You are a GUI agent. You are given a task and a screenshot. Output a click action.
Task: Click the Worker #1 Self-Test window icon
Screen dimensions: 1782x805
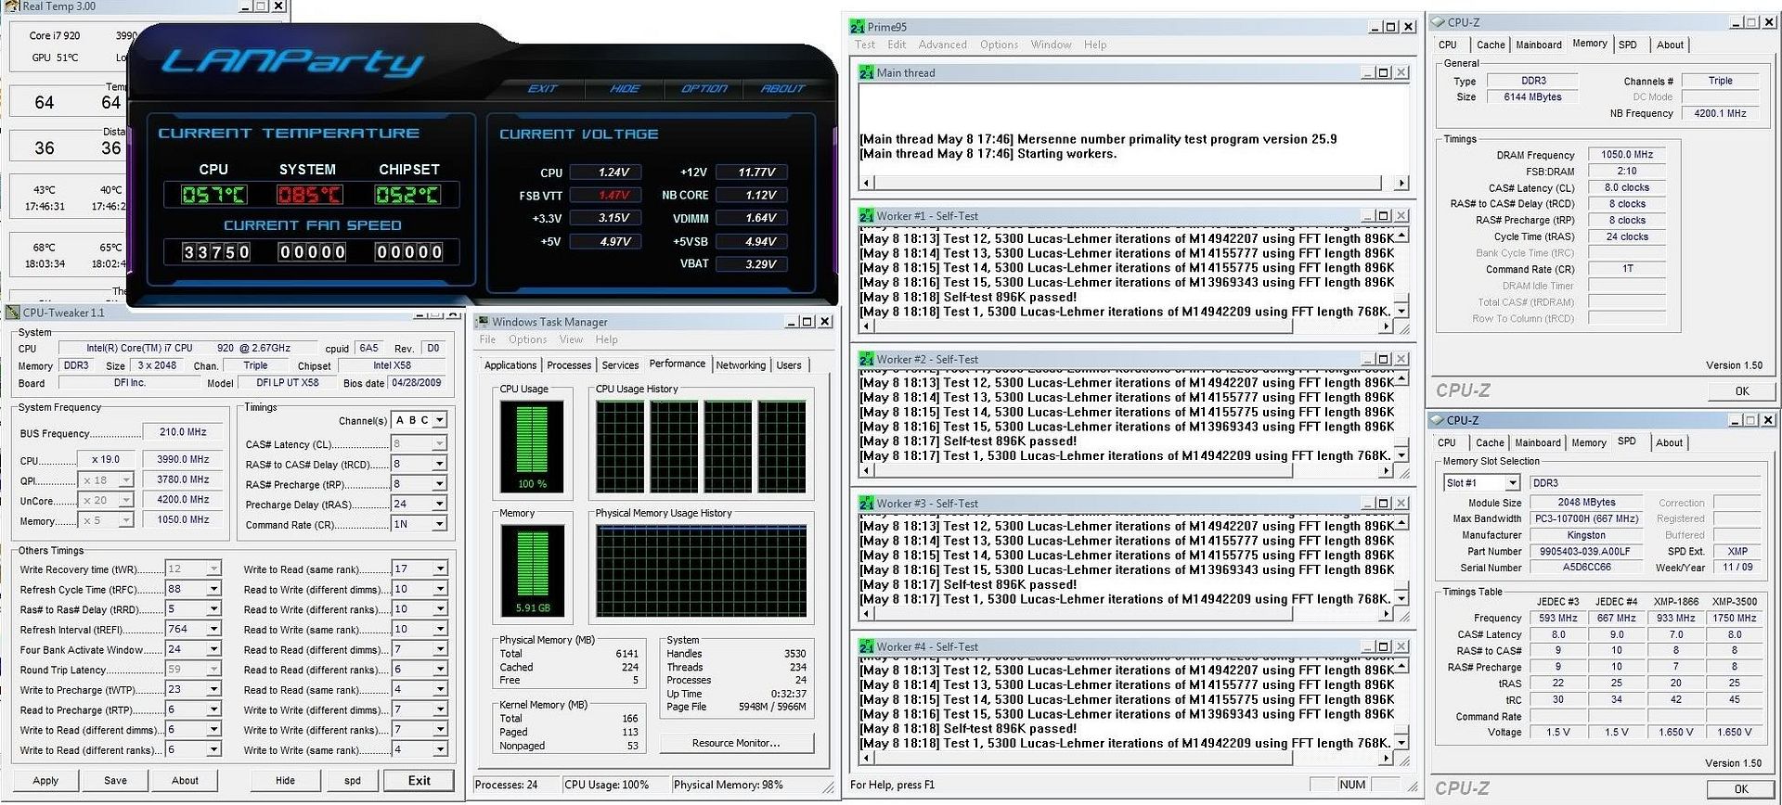(866, 216)
